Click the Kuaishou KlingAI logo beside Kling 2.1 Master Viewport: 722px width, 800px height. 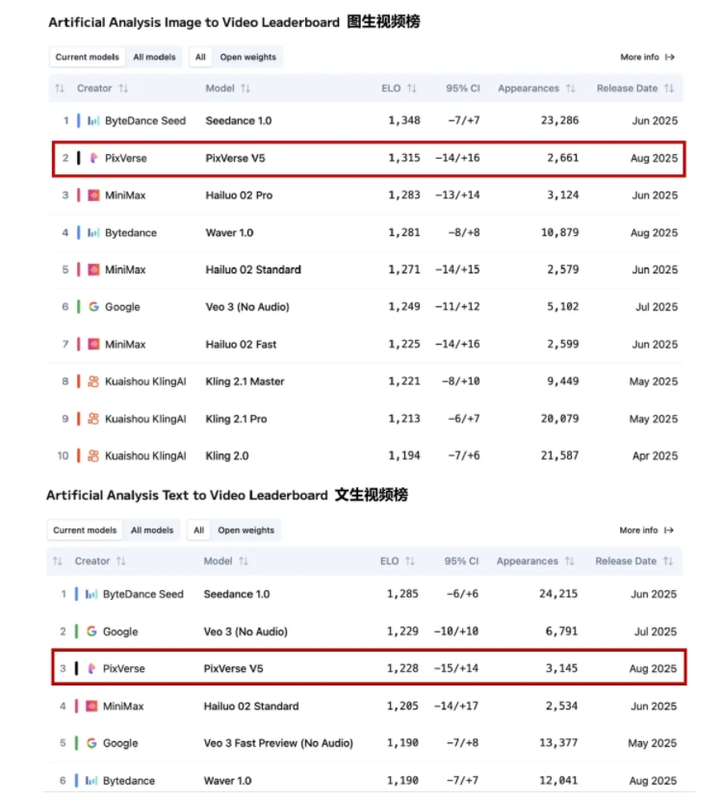point(93,381)
